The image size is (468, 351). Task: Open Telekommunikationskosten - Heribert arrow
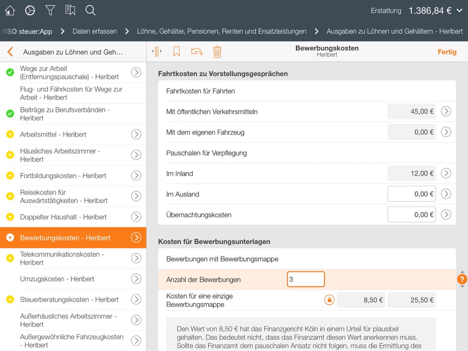[x=136, y=258]
